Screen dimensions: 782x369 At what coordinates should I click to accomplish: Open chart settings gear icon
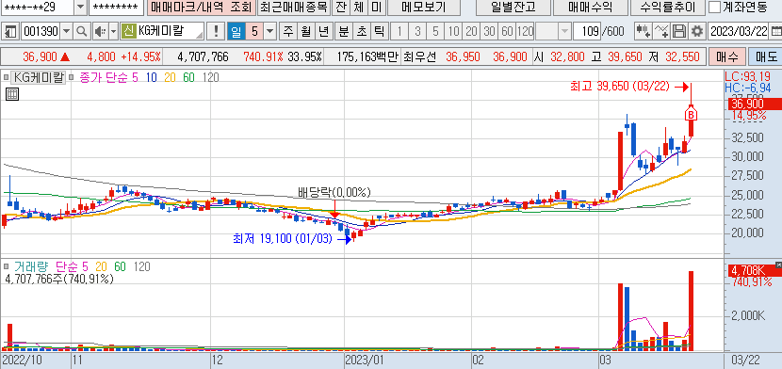point(696,31)
